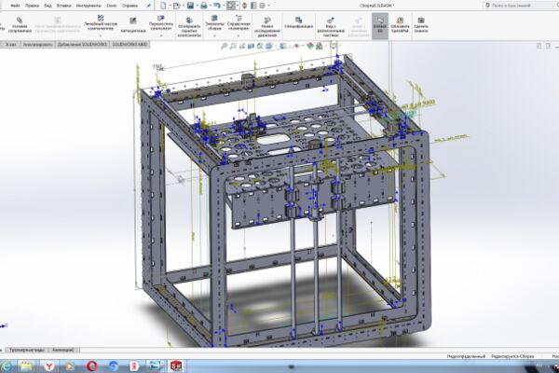Image resolution: width=559 pixels, height=373 pixels.
Task: Open View Settings monitor icon
Action: [x=333, y=46]
